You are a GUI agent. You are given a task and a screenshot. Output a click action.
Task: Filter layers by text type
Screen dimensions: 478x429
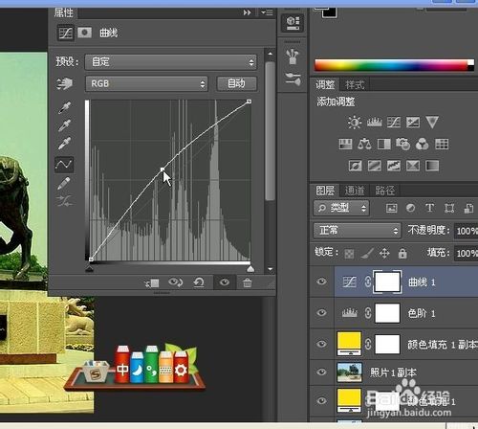point(429,208)
